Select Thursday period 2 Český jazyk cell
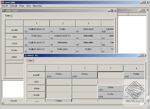Screen dimensions: 150x109 click(63, 50)
